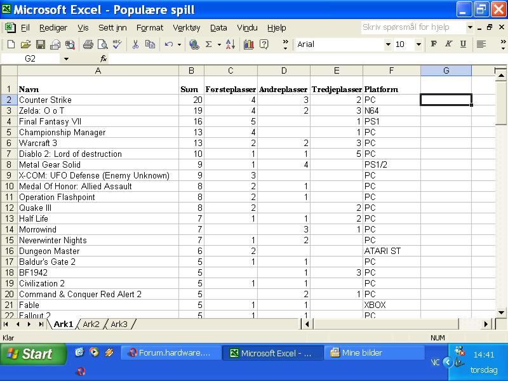
Task: Insert hyperlink with globe icon
Action: [x=194, y=44]
